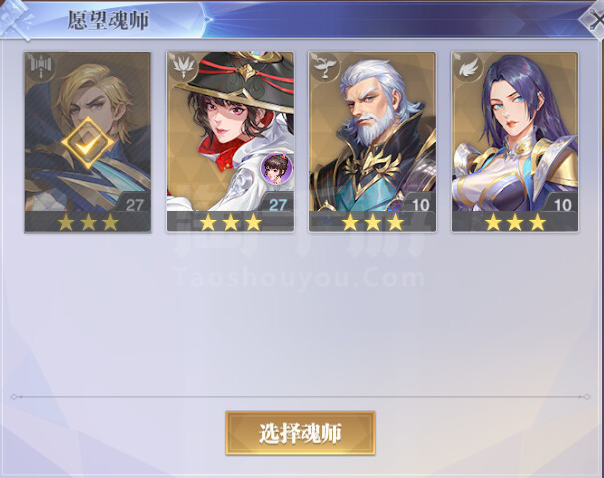Select the white-bearded old man card
This screenshot has height=478, width=604.
pyautogui.click(x=372, y=142)
